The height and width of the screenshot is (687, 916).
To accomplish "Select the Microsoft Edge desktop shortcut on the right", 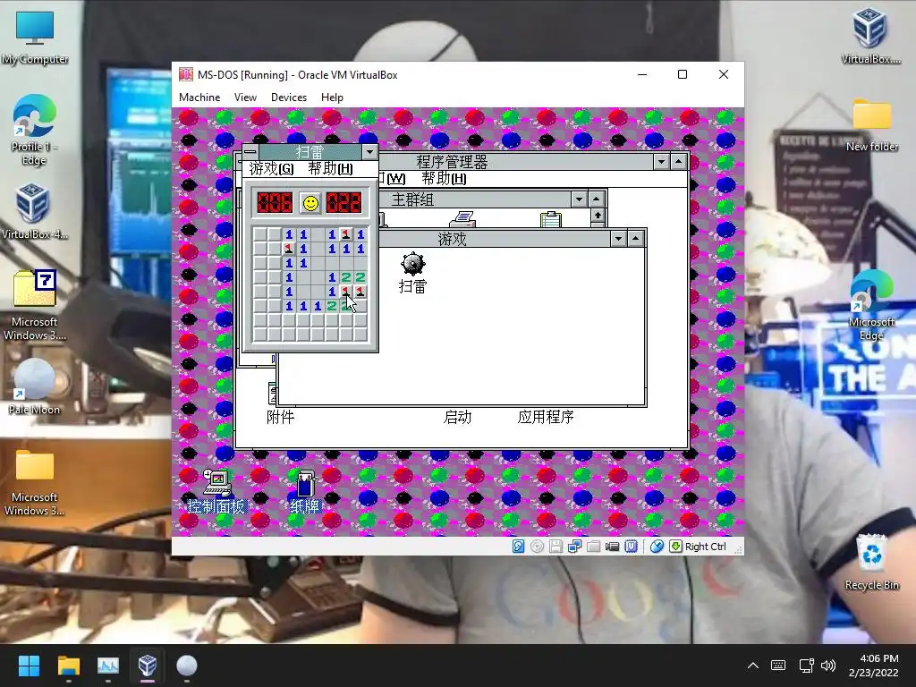I will tap(871, 305).
